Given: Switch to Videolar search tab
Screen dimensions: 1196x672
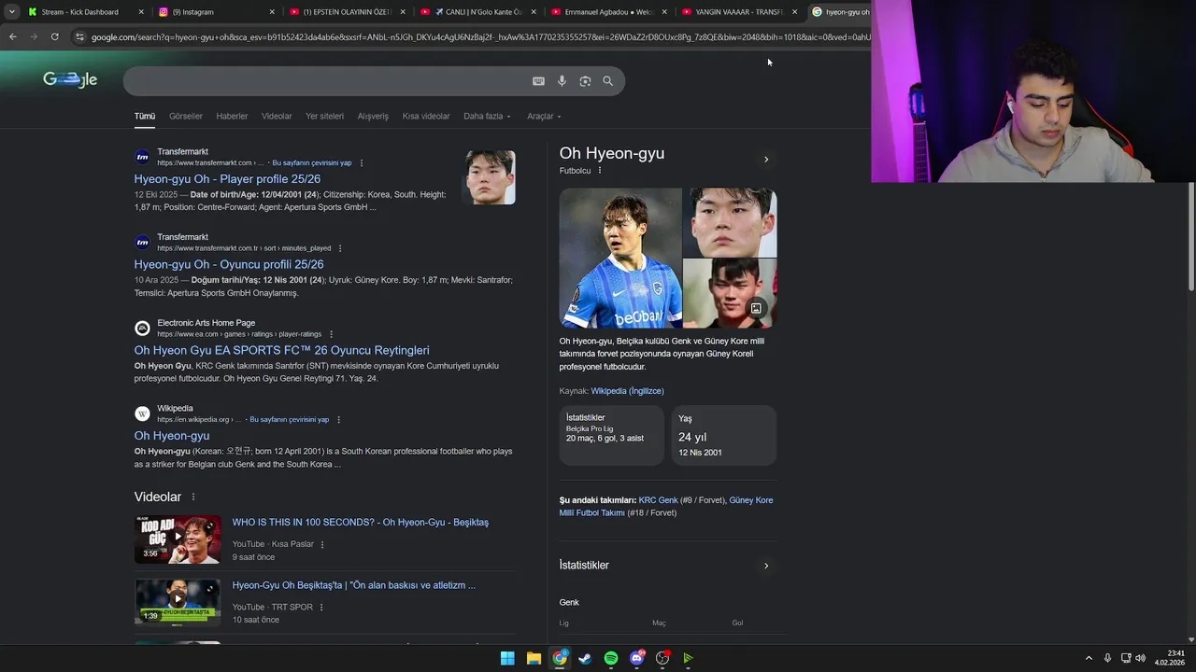Looking at the screenshot, I should click(277, 117).
